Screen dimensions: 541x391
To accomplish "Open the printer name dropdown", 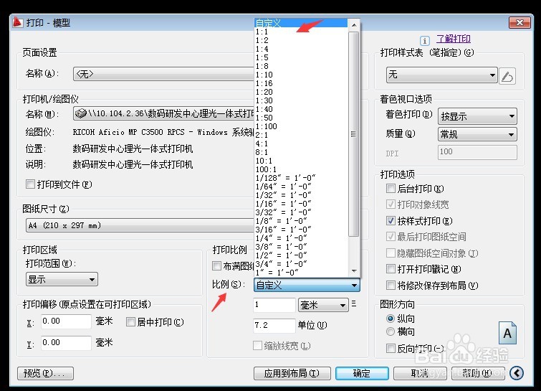I will (x=163, y=113).
